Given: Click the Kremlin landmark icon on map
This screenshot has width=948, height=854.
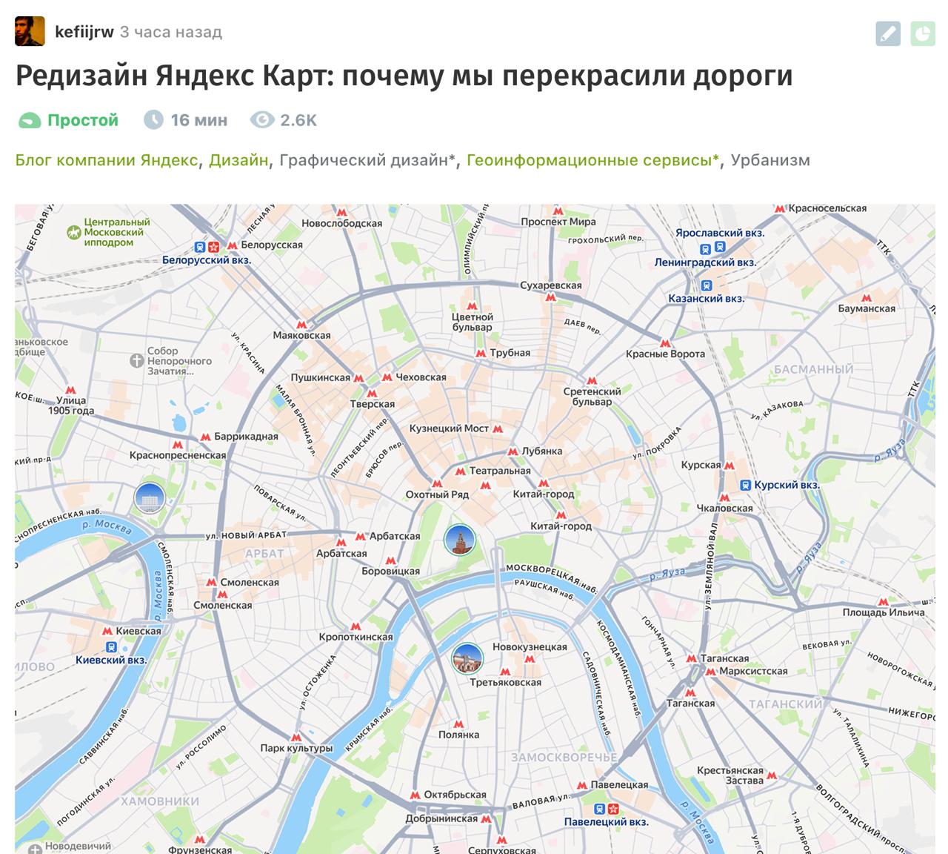Looking at the screenshot, I should pyautogui.click(x=459, y=540).
